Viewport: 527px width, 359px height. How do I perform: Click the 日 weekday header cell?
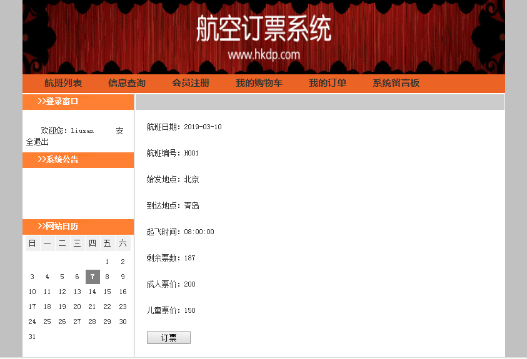click(33, 243)
